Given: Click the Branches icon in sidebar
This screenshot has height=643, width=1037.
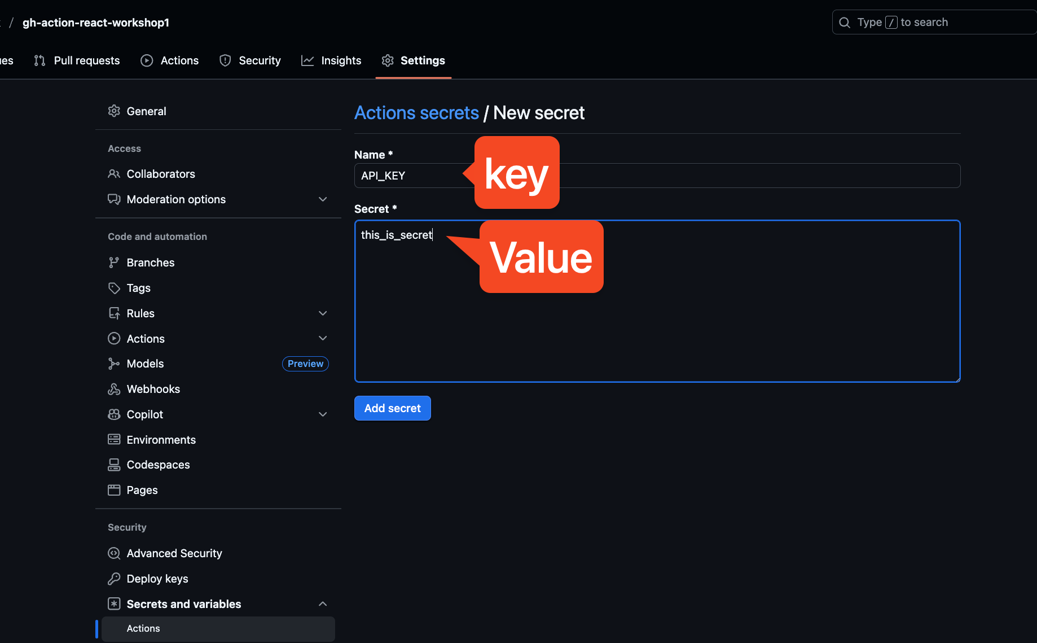Looking at the screenshot, I should 114,263.
